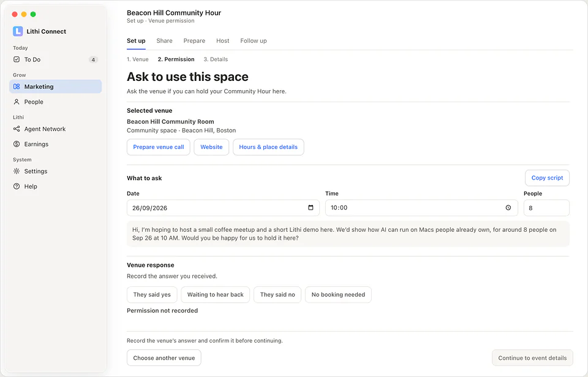
Task: Click the Ask to use this space heading
Action: tap(187, 77)
